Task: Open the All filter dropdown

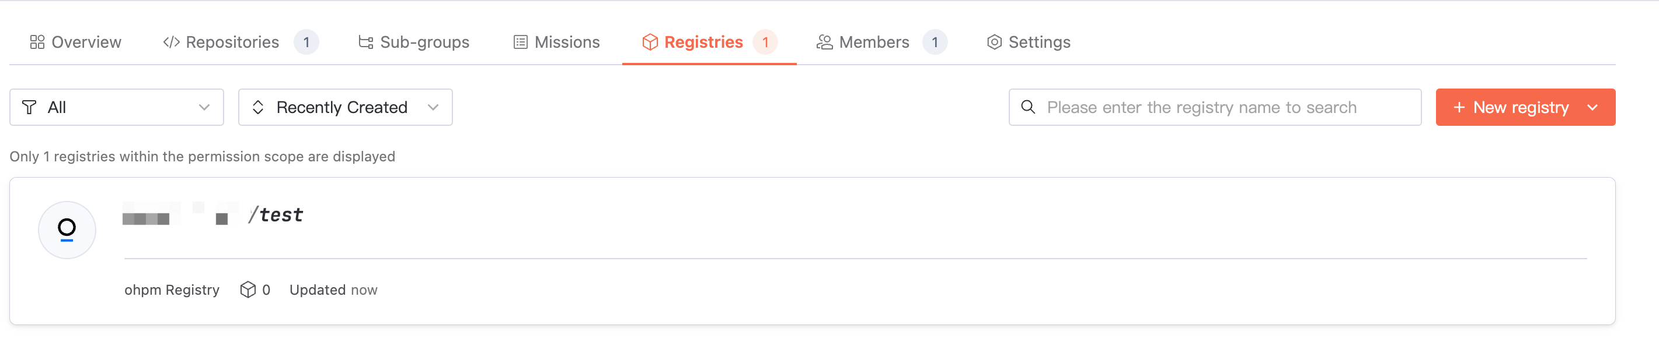Action: point(117,107)
